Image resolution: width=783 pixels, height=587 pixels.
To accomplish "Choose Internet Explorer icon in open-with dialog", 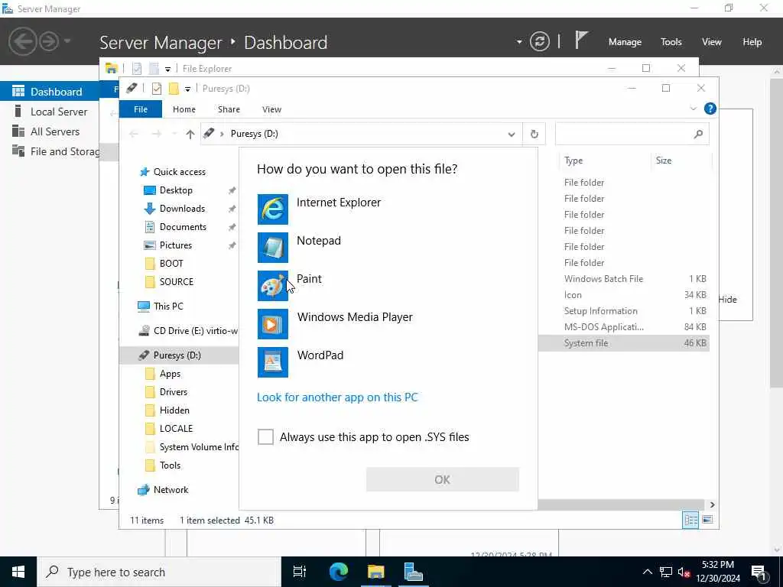I will coord(273,209).
